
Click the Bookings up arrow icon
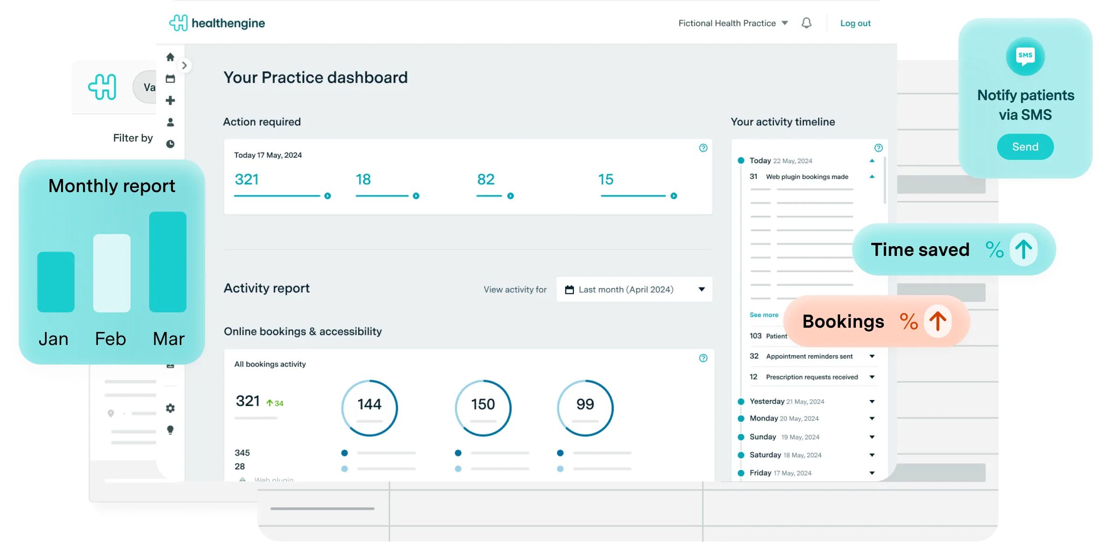(937, 321)
